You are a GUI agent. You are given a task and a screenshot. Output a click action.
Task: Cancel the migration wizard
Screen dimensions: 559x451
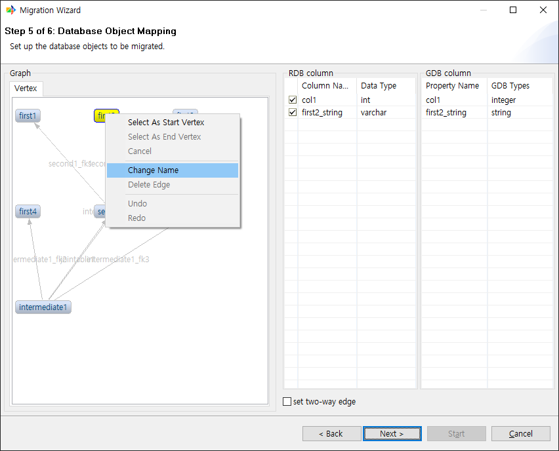pyautogui.click(x=520, y=434)
